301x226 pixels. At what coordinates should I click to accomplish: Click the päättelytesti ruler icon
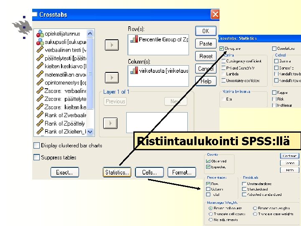40,58
